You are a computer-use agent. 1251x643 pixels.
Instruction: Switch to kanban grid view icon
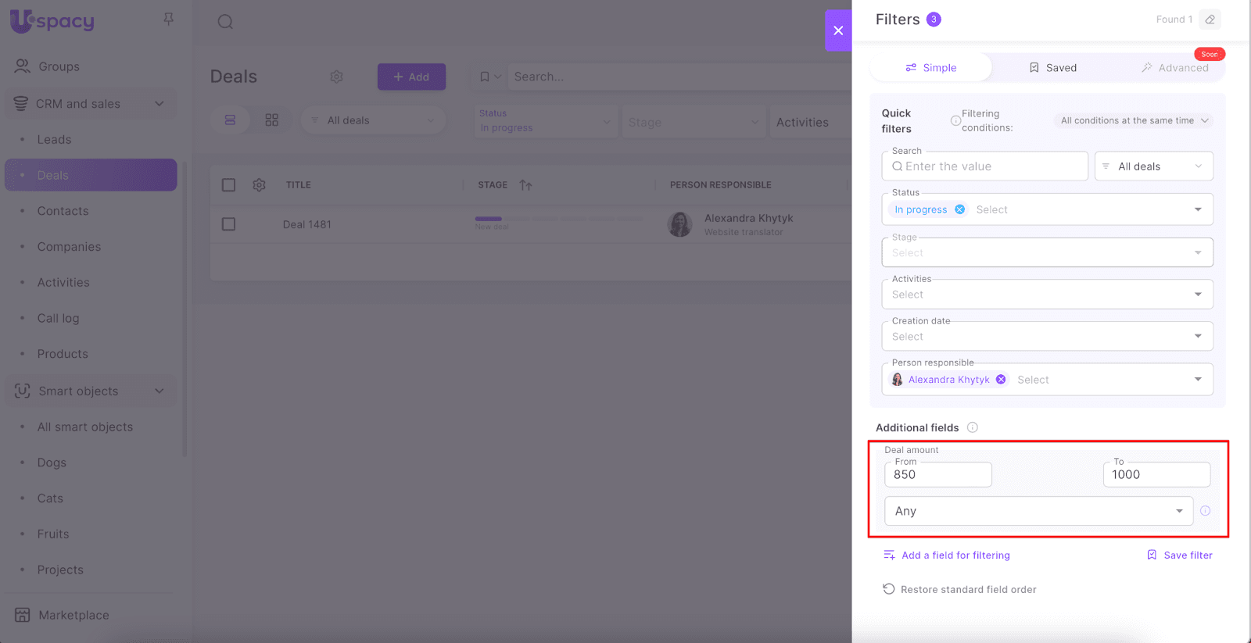pyautogui.click(x=271, y=120)
